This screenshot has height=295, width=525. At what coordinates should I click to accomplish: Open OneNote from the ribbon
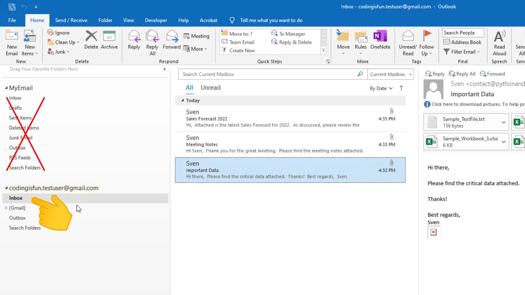[380, 41]
